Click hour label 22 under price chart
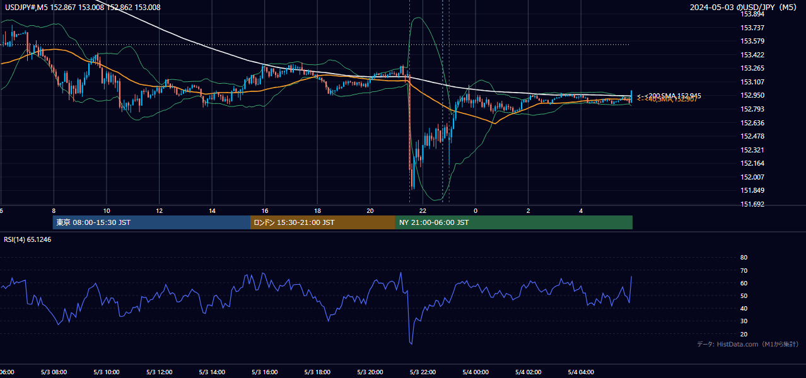 pos(423,210)
